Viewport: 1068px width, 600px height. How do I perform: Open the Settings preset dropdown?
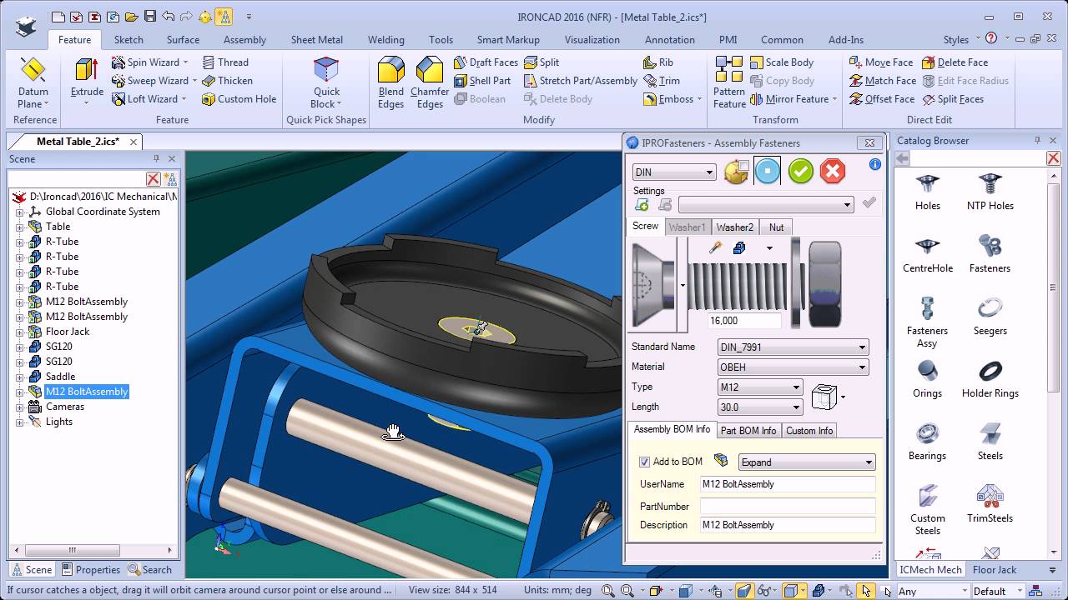point(766,205)
